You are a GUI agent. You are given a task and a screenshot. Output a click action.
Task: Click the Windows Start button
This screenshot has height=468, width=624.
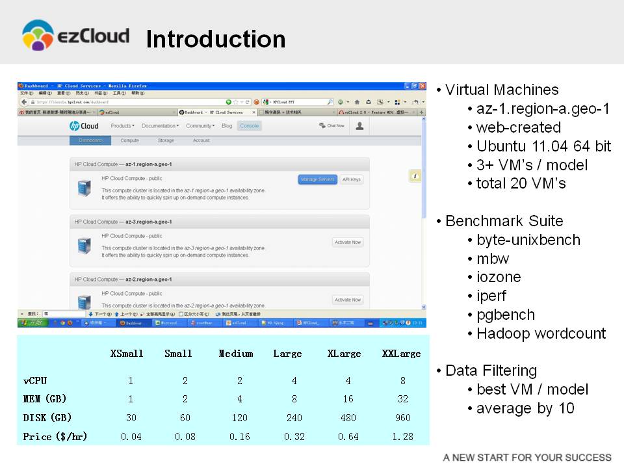pos(31,322)
